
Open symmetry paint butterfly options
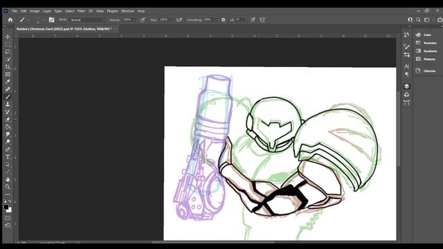(262, 20)
